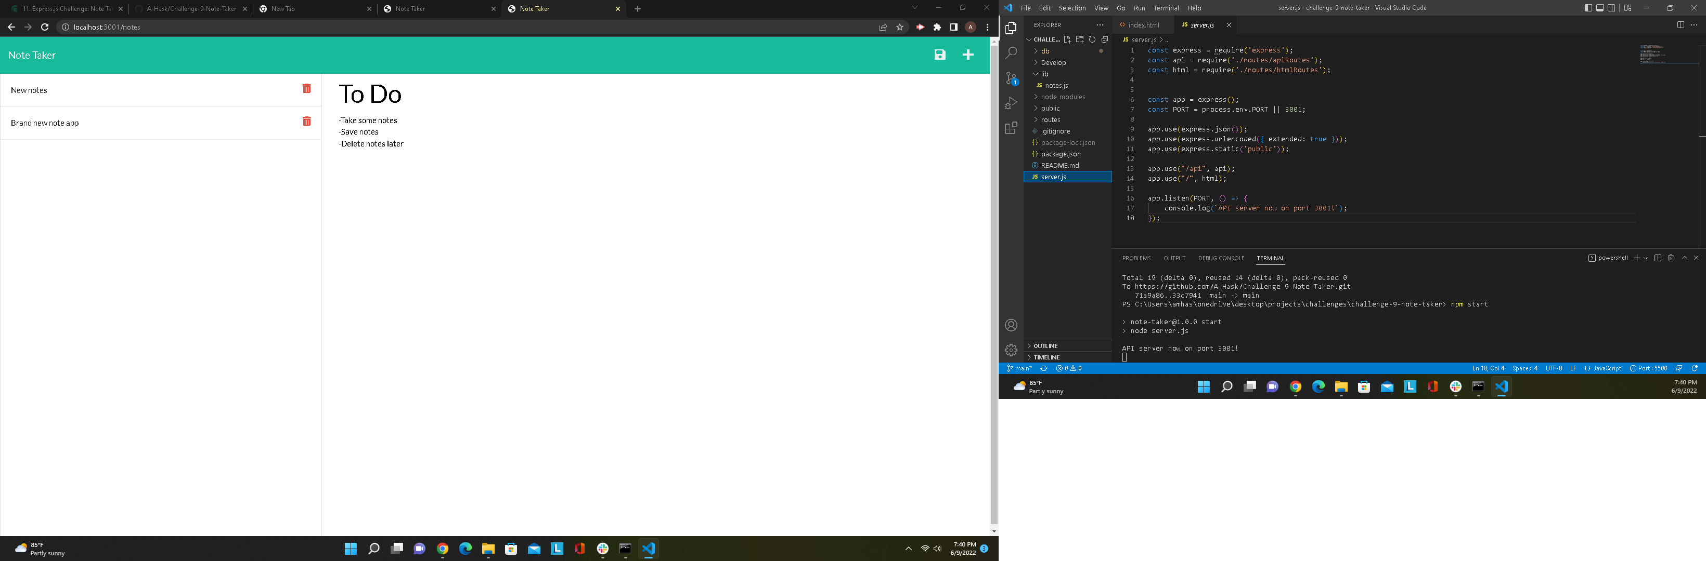Screen dimensions: 1706x561
Task: Toggle the terminal panel to maximize
Action: (x=1684, y=258)
